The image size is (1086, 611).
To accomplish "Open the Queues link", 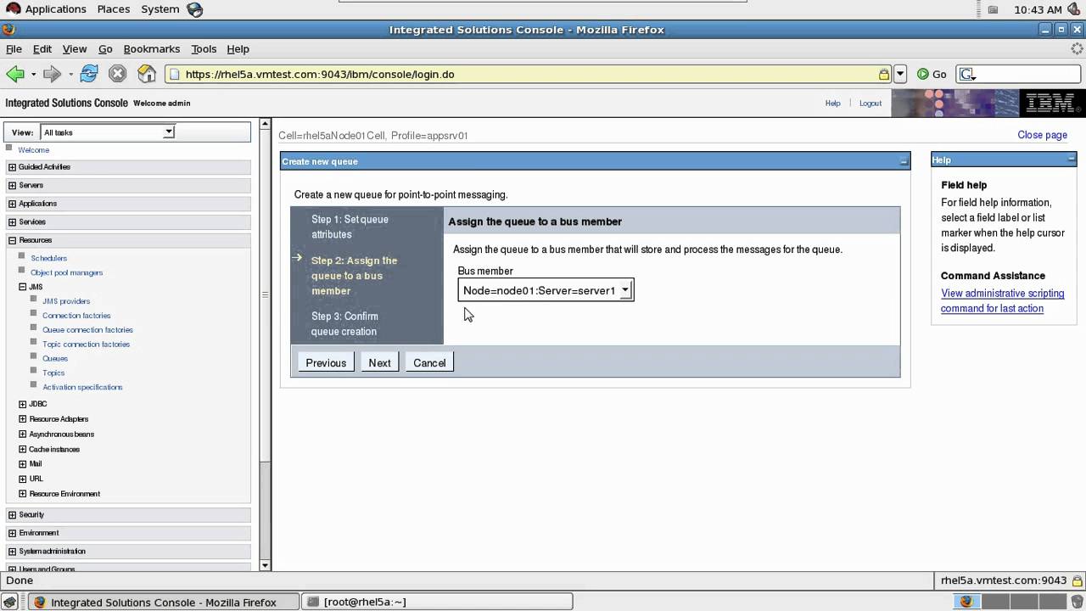I will 55,358.
